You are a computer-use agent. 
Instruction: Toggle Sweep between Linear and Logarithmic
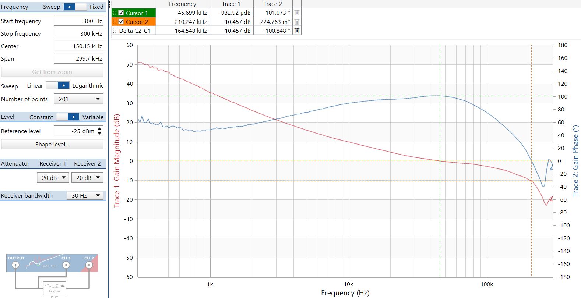57,85
